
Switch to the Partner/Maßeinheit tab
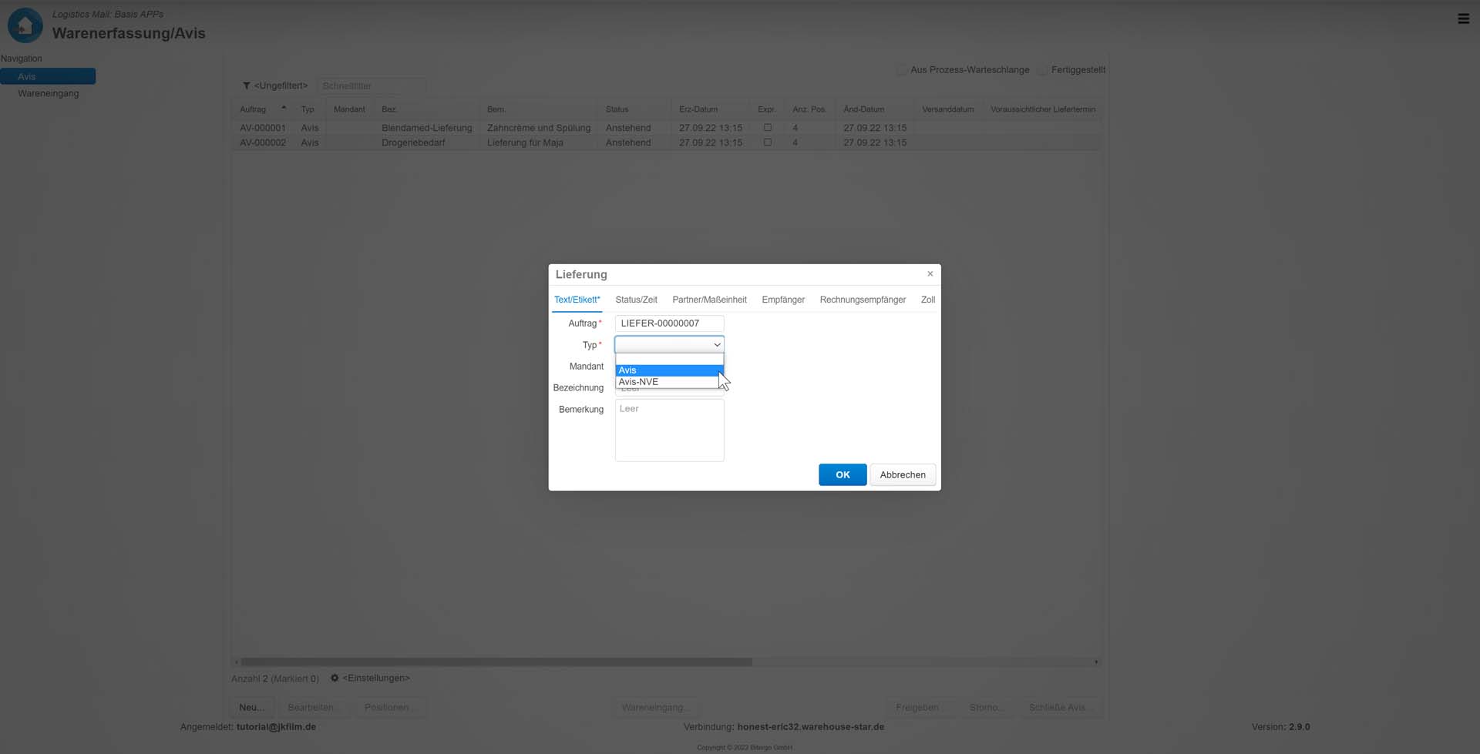pyautogui.click(x=709, y=300)
